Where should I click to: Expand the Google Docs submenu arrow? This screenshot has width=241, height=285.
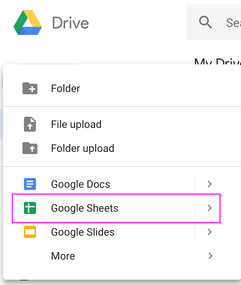[x=210, y=184]
